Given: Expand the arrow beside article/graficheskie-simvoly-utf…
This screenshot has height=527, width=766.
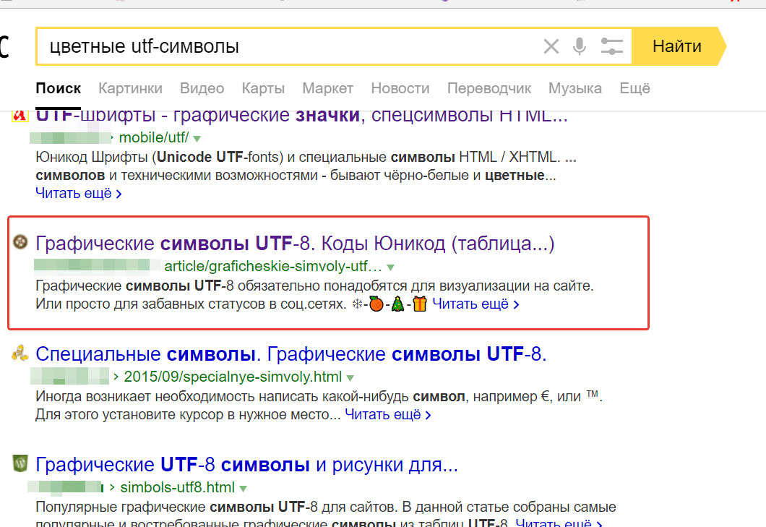Looking at the screenshot, I should click(391, 267).
